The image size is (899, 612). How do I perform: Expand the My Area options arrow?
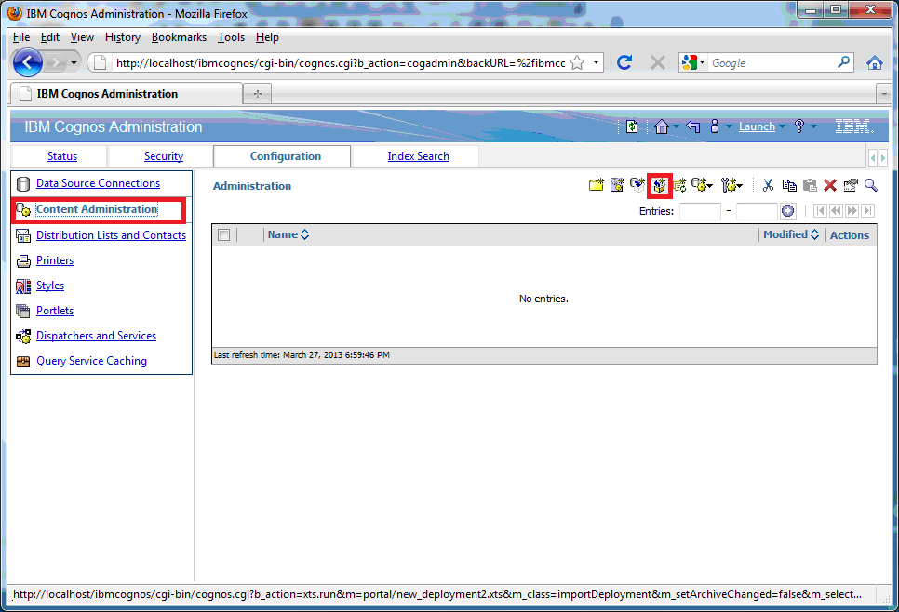(729, 126)
